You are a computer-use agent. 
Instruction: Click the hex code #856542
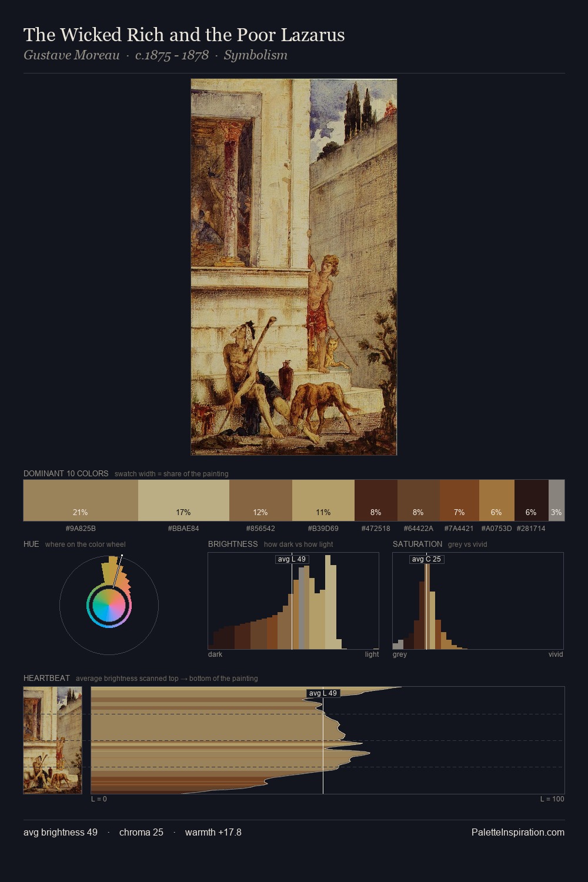coord(260,529)
